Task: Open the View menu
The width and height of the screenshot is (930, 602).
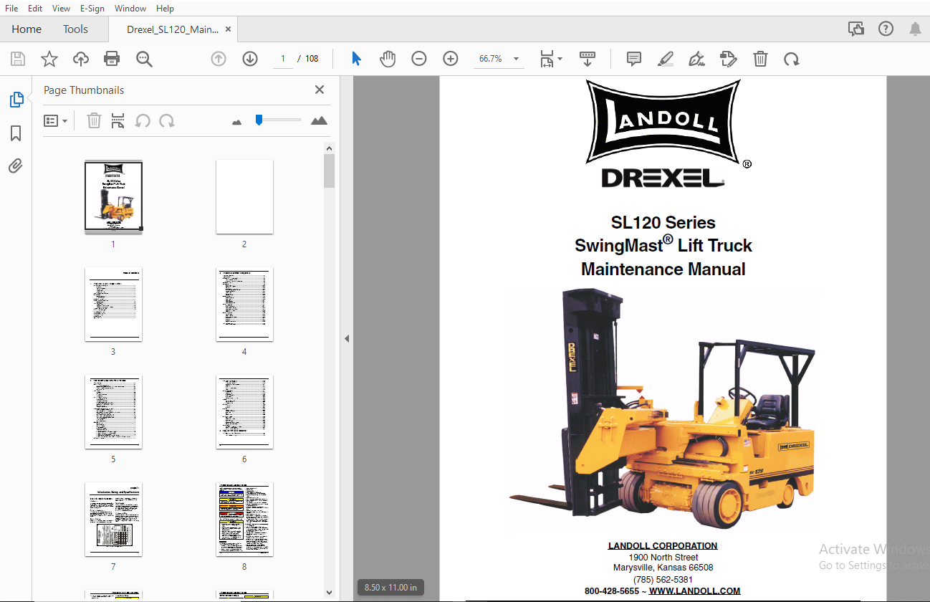Action: pos(62,9)
